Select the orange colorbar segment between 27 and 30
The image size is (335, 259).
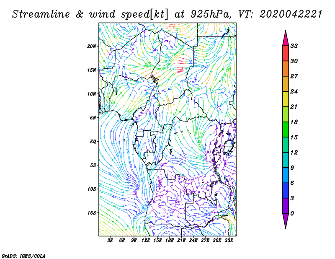(286, 69)
